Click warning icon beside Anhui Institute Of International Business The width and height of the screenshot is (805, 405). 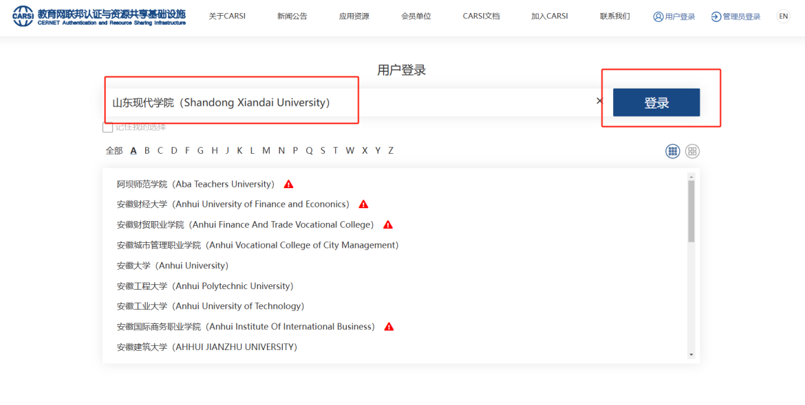(389, 327)
